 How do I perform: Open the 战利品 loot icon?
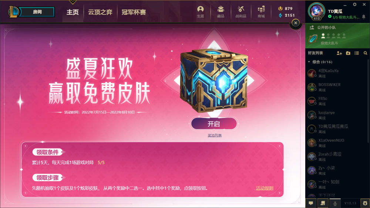(241, 12)
